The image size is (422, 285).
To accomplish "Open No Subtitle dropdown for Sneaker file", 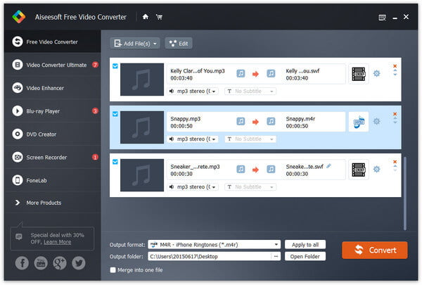I will coord(250,186).
